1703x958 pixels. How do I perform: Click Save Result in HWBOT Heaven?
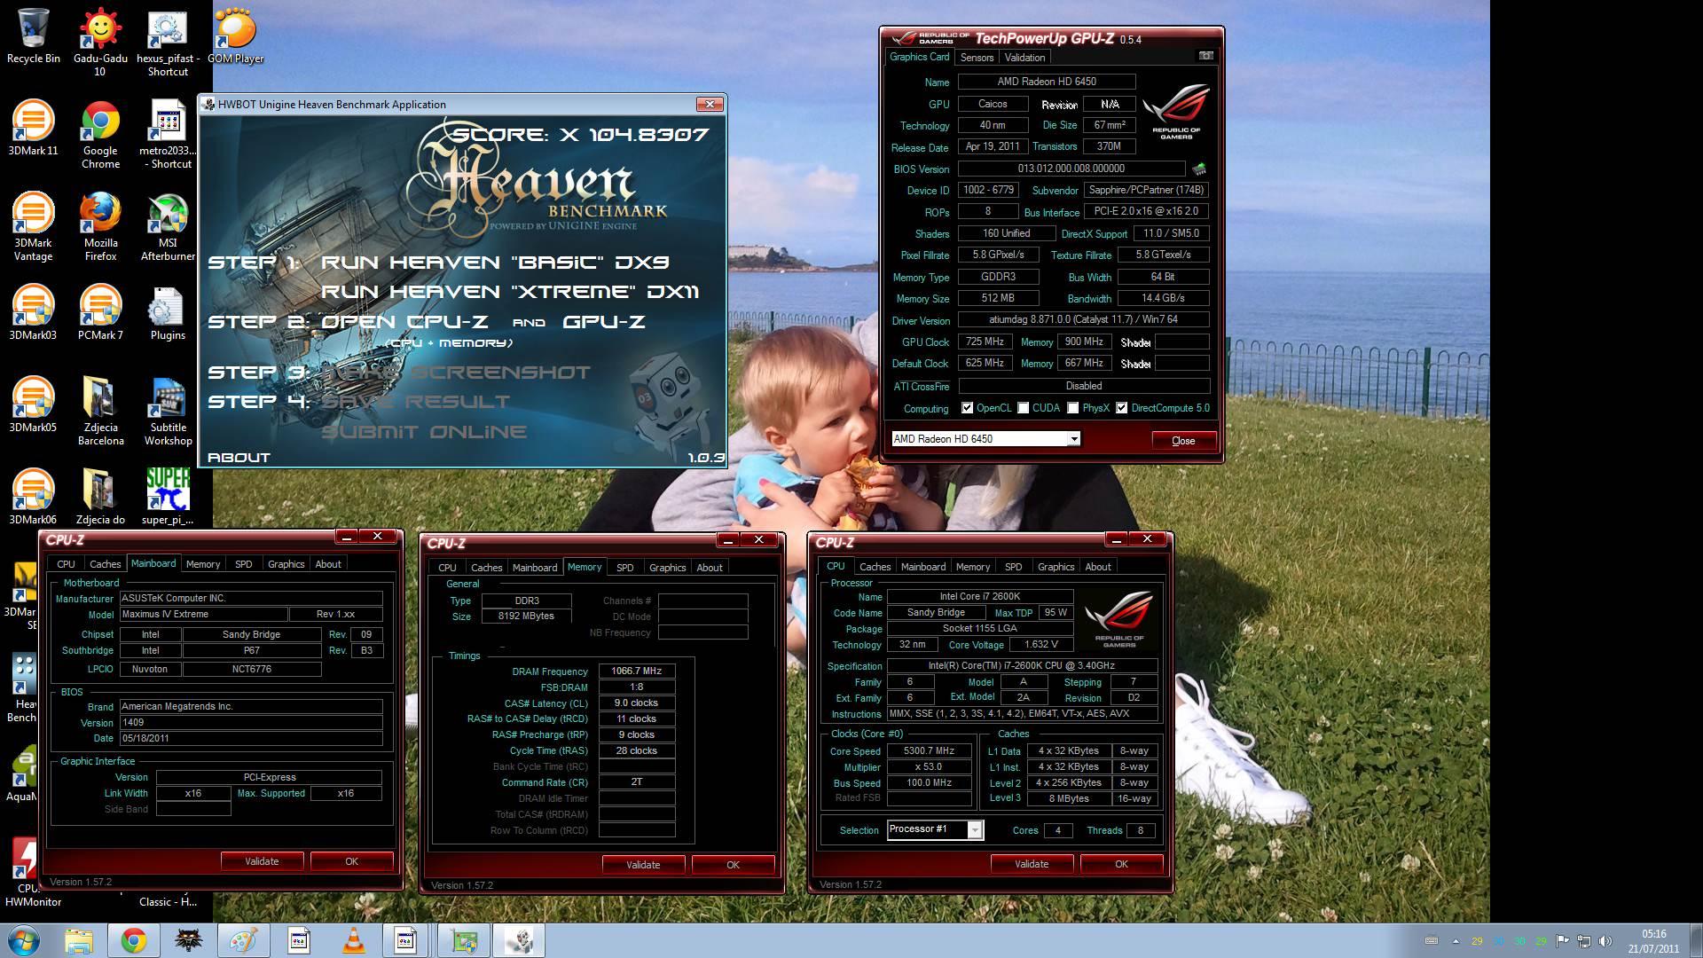pos(415,402)
